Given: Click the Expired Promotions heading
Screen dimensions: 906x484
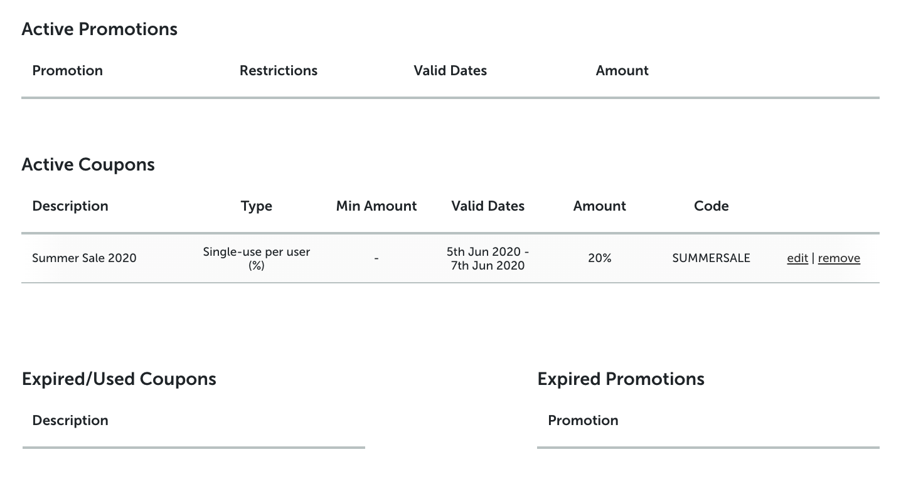Looking at the screenshot, I should coord(621,379).
